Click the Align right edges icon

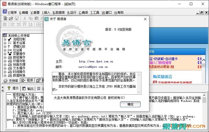pyautogui.click(x=19, y=24)
